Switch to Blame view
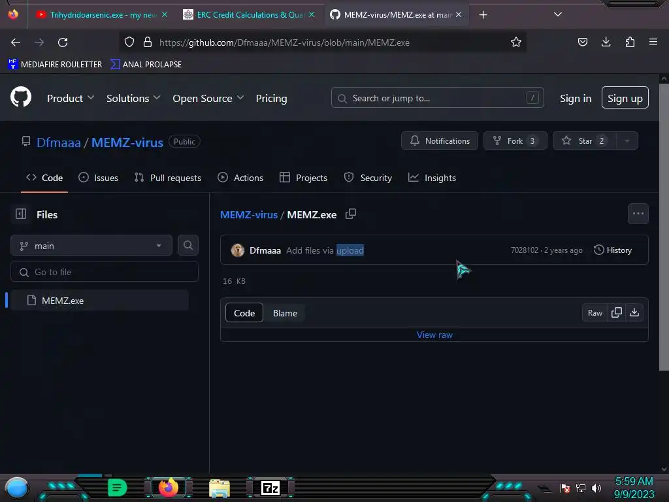 click(x=285, y=313)
